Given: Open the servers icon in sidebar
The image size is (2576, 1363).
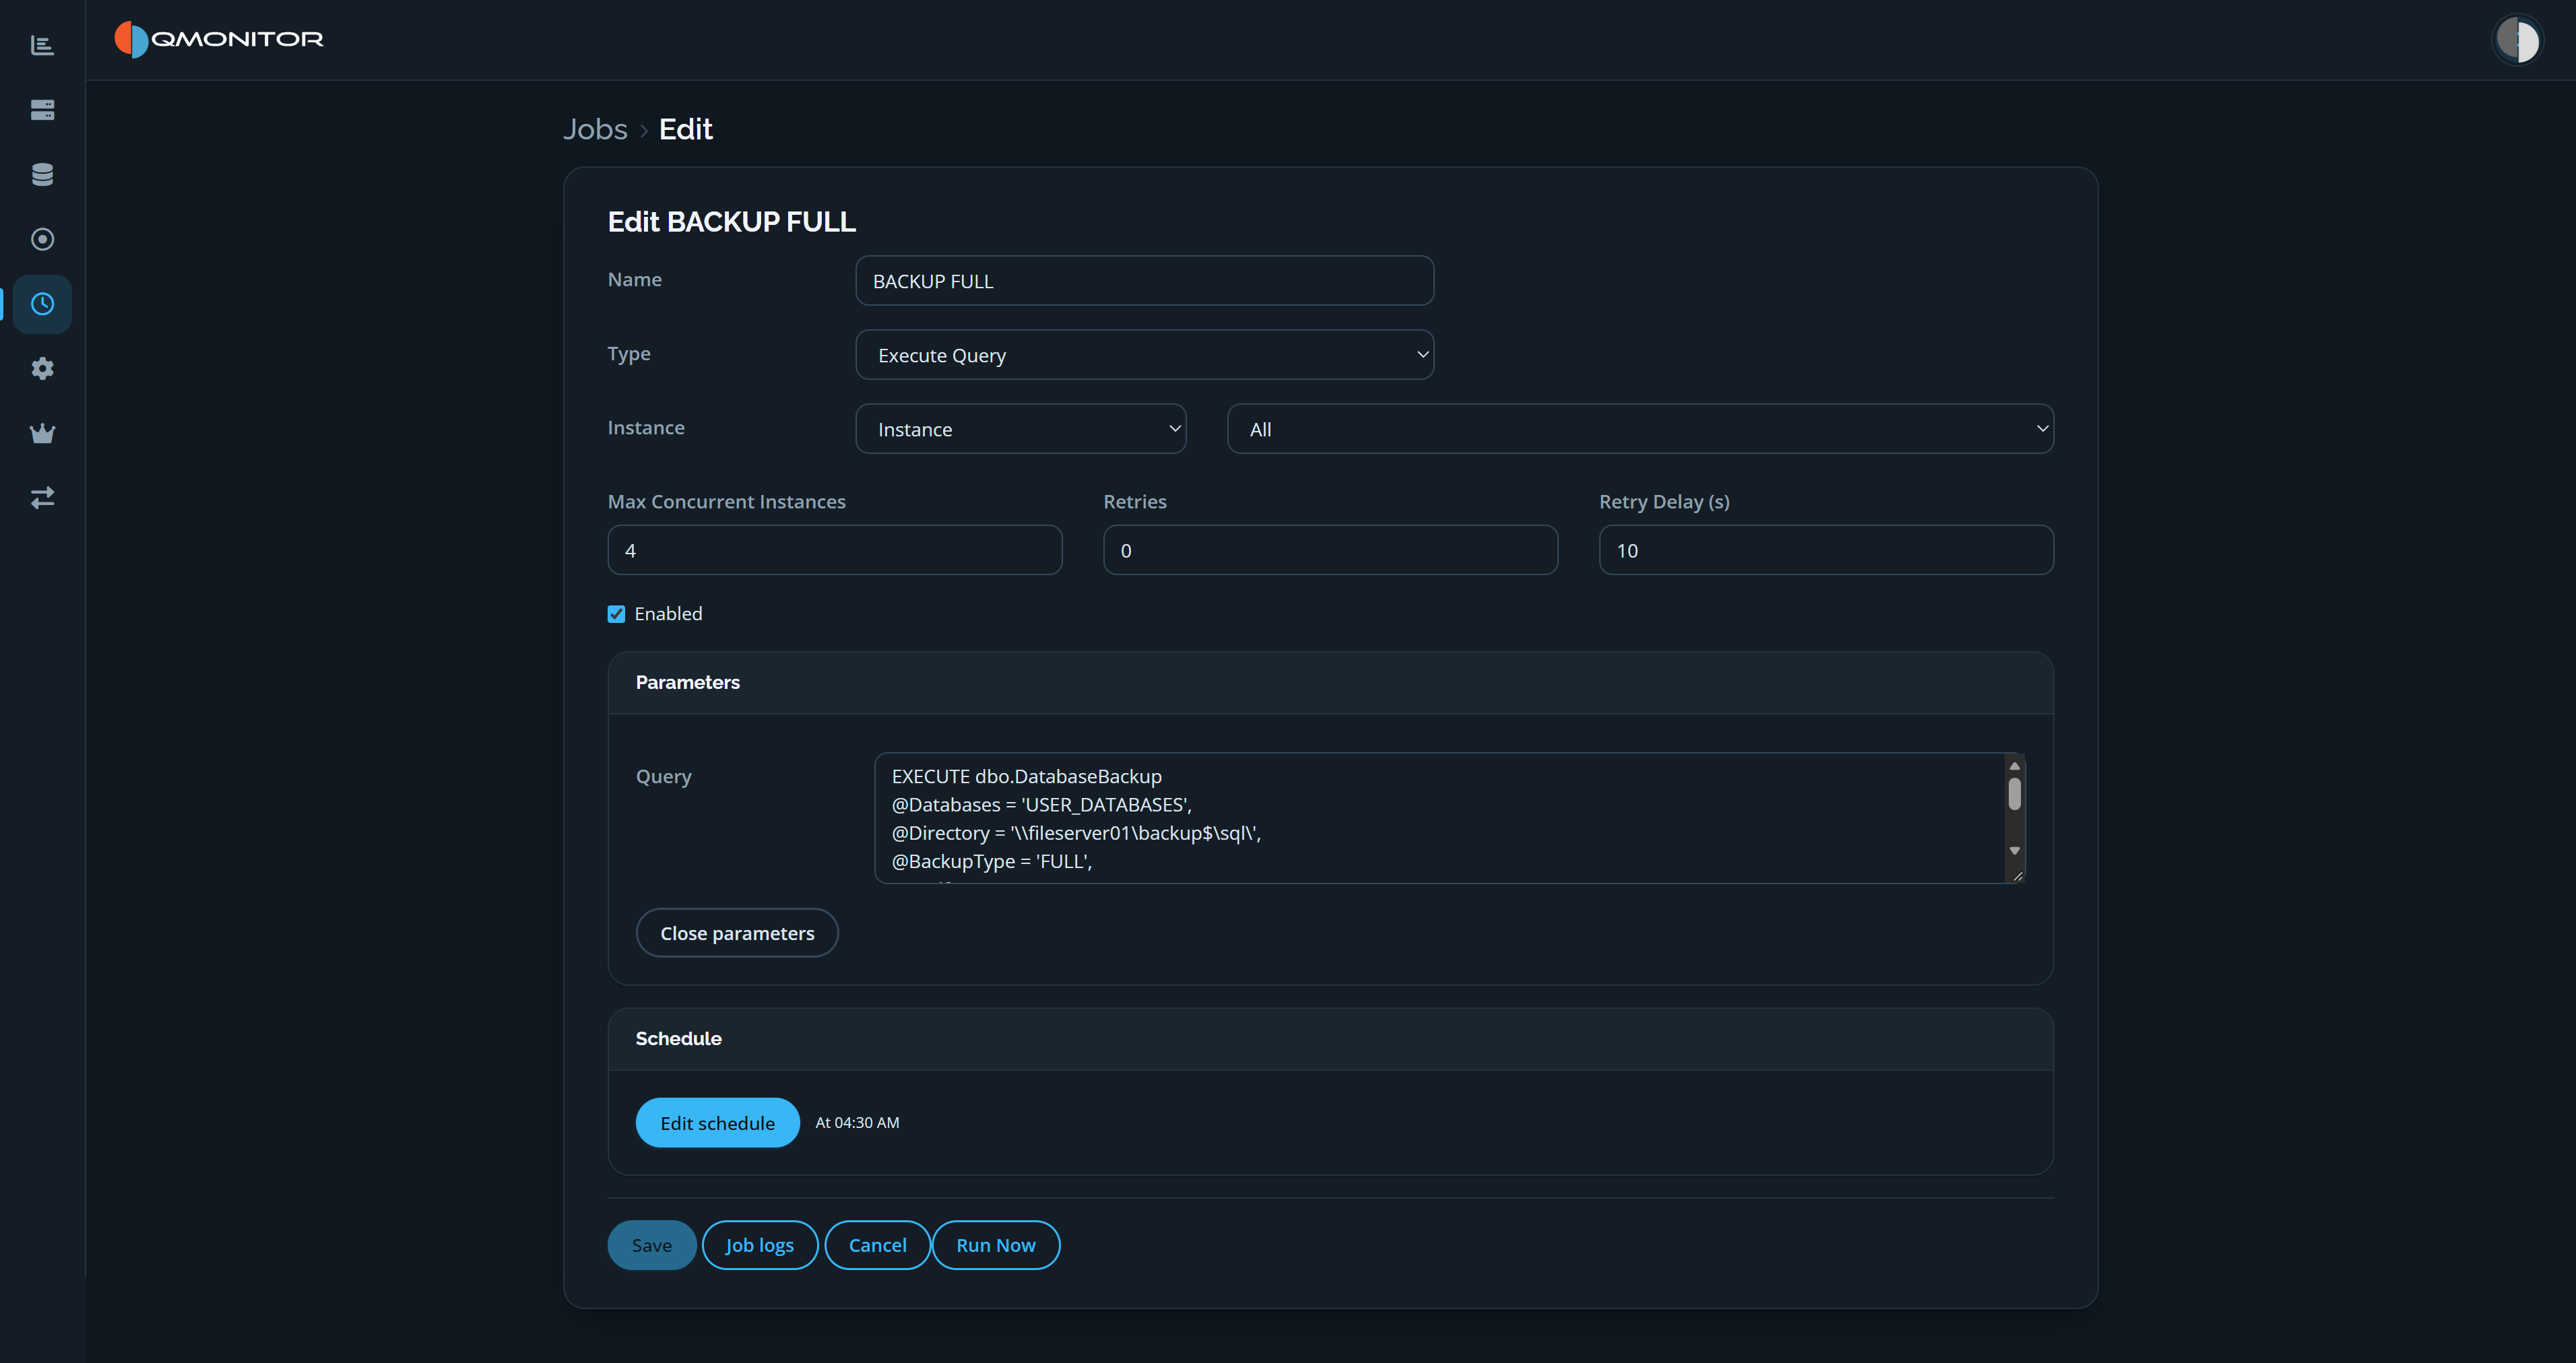Looking at the screenshot, I should (x=42, y=110).
